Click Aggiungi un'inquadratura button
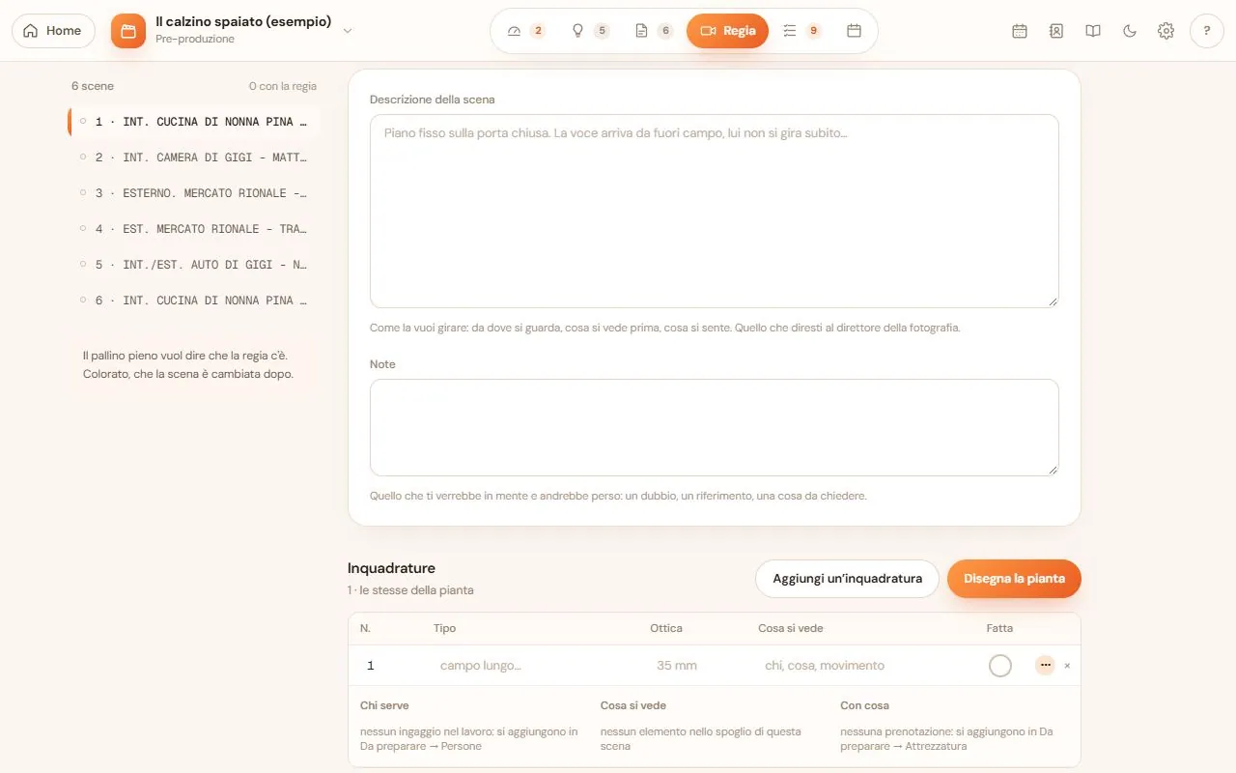Screen dimensions: 1236x773 [847, 579]
